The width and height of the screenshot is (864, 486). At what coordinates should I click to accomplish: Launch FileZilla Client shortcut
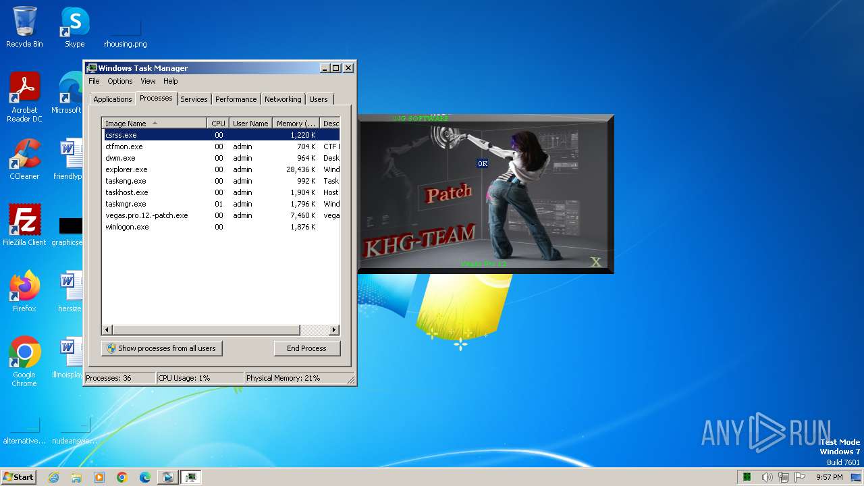coord(24,225)
